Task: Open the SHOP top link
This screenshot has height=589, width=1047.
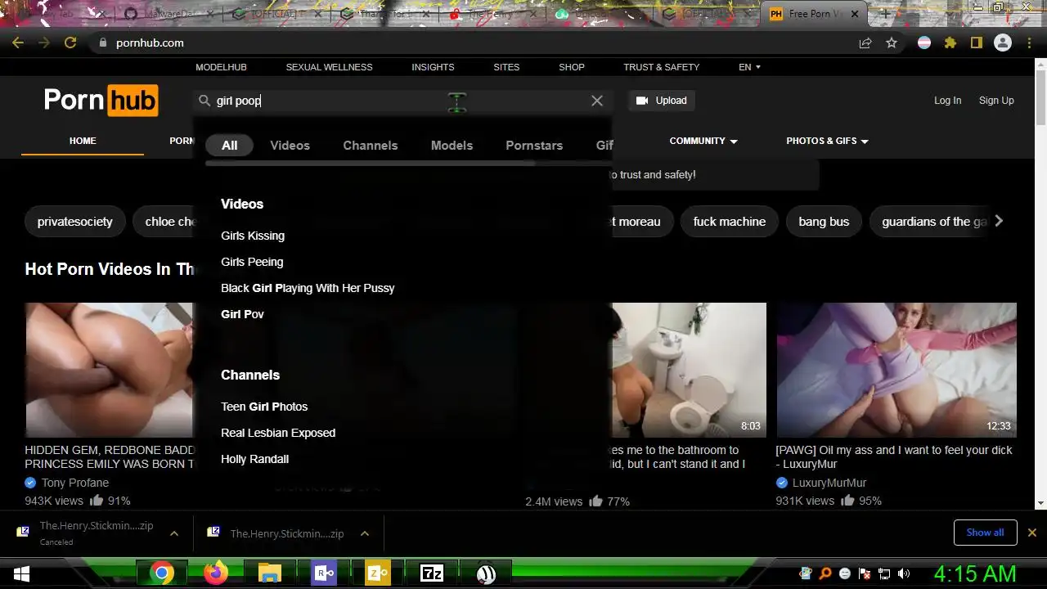Action: click(572, 67)
